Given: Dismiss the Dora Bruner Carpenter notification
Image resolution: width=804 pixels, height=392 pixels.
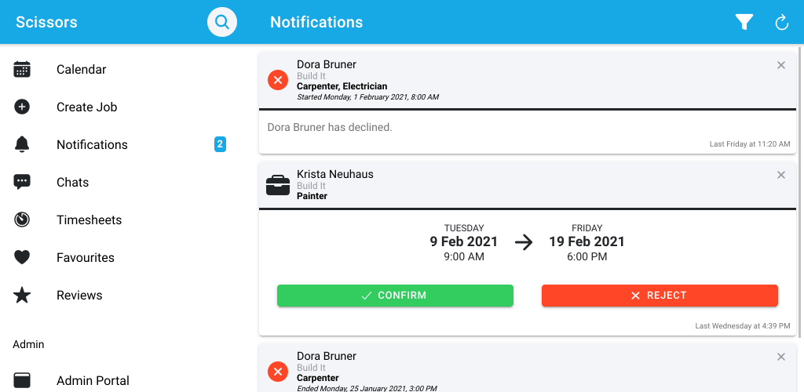Looking at the screenshot, I should coord(781,357).
